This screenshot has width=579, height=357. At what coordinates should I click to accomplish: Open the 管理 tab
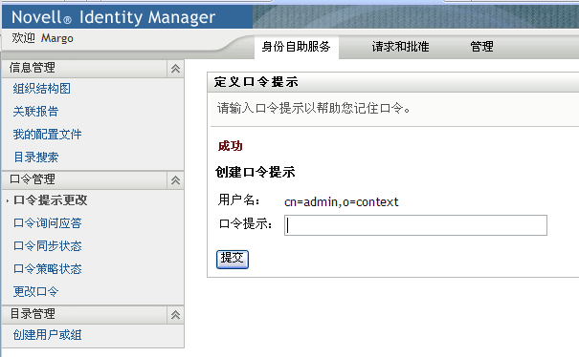pos(481,47)
